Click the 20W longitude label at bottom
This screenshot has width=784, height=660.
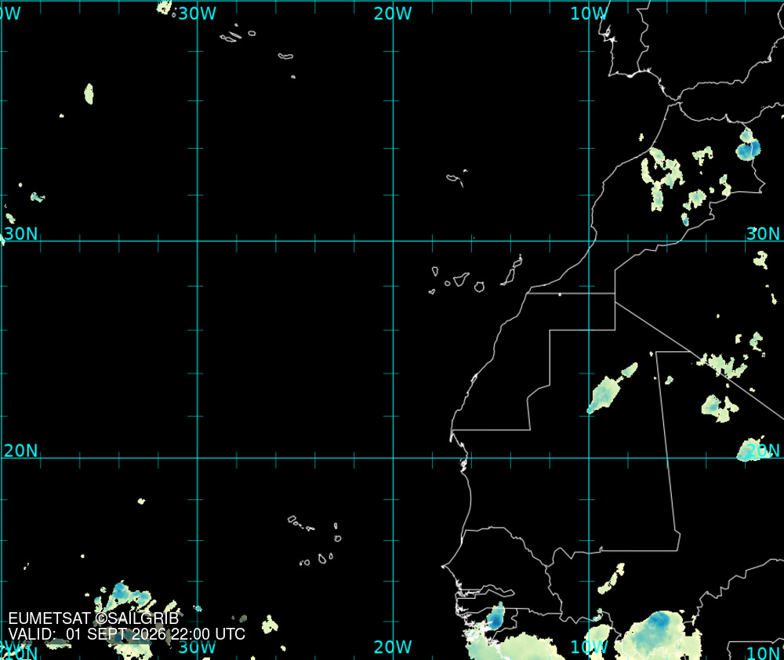pos(393,647)
